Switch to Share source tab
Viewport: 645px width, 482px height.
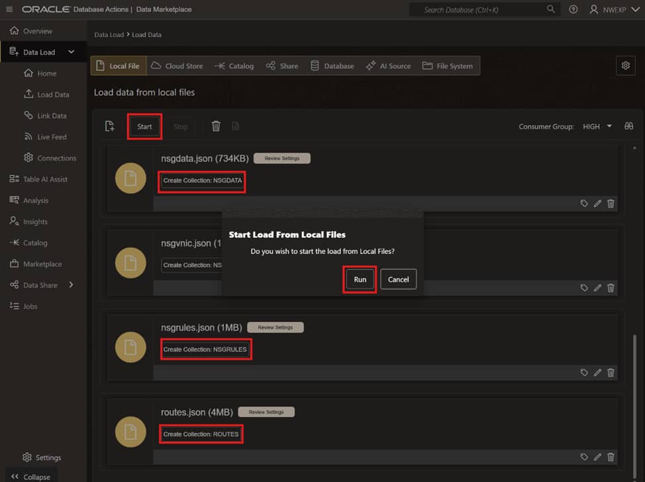click(282, 65)
